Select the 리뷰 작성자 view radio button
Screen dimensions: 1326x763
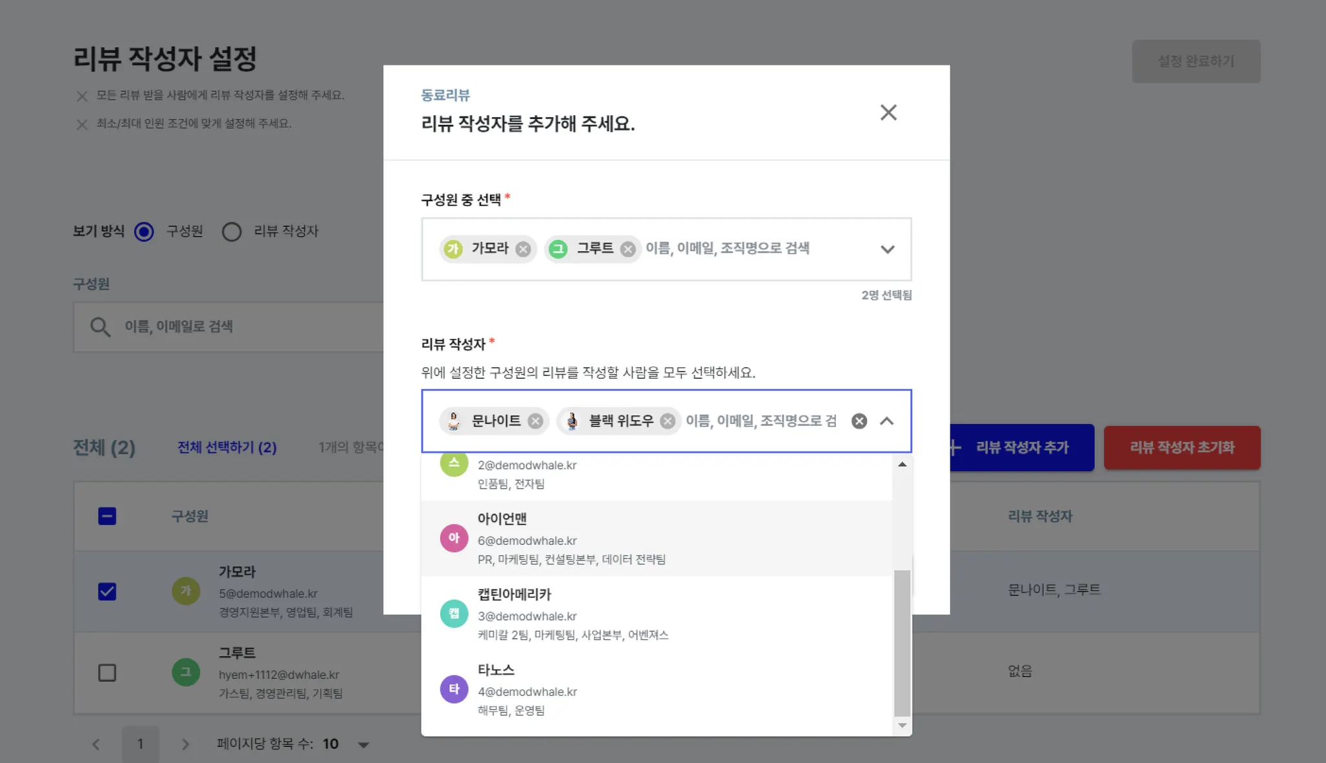coord(232,232)
